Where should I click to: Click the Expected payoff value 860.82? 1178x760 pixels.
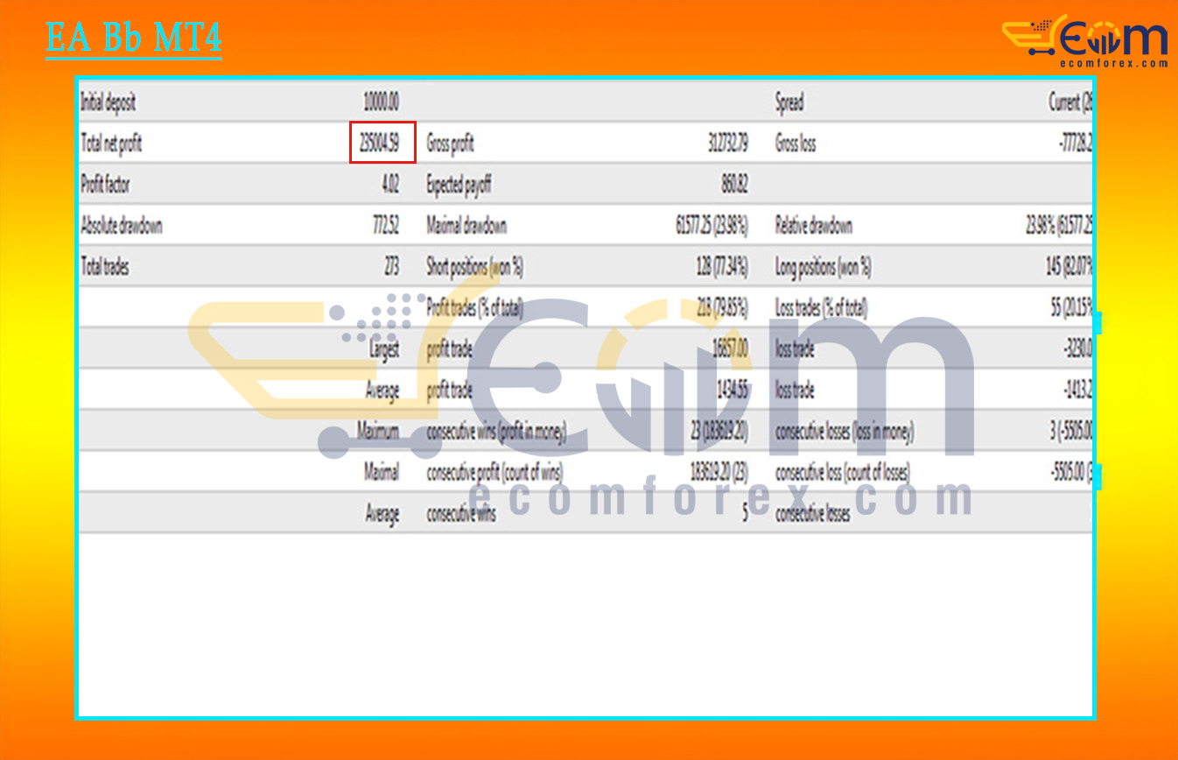coord(736,185)
